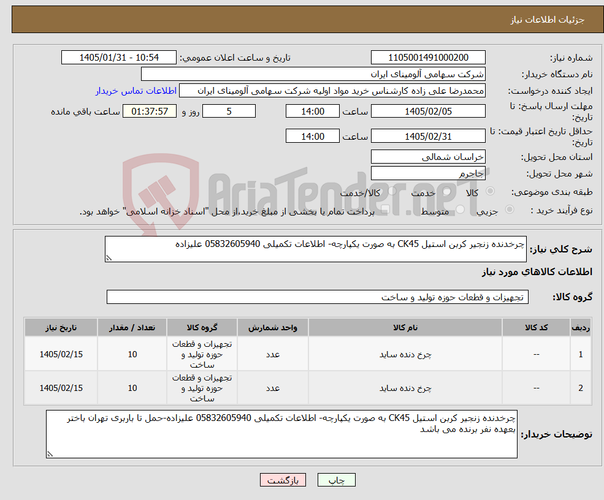Click the request number field 1105001491000200
Image resolution: width=604 pixels, height=500 pixels.
coord(428,58)
